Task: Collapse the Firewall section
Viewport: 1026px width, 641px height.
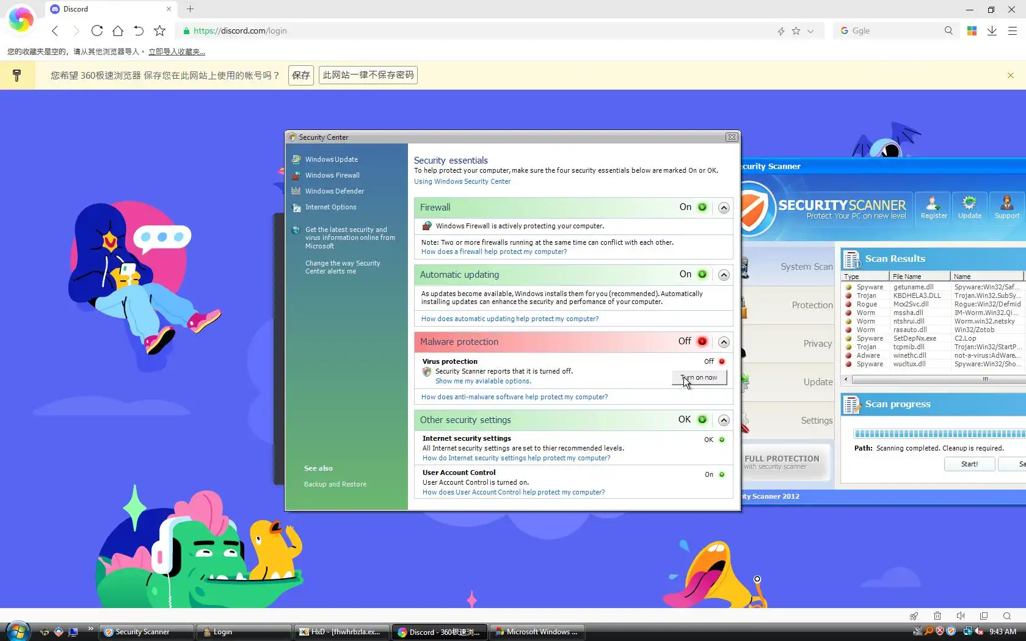Action: click(x=724, y=208)
